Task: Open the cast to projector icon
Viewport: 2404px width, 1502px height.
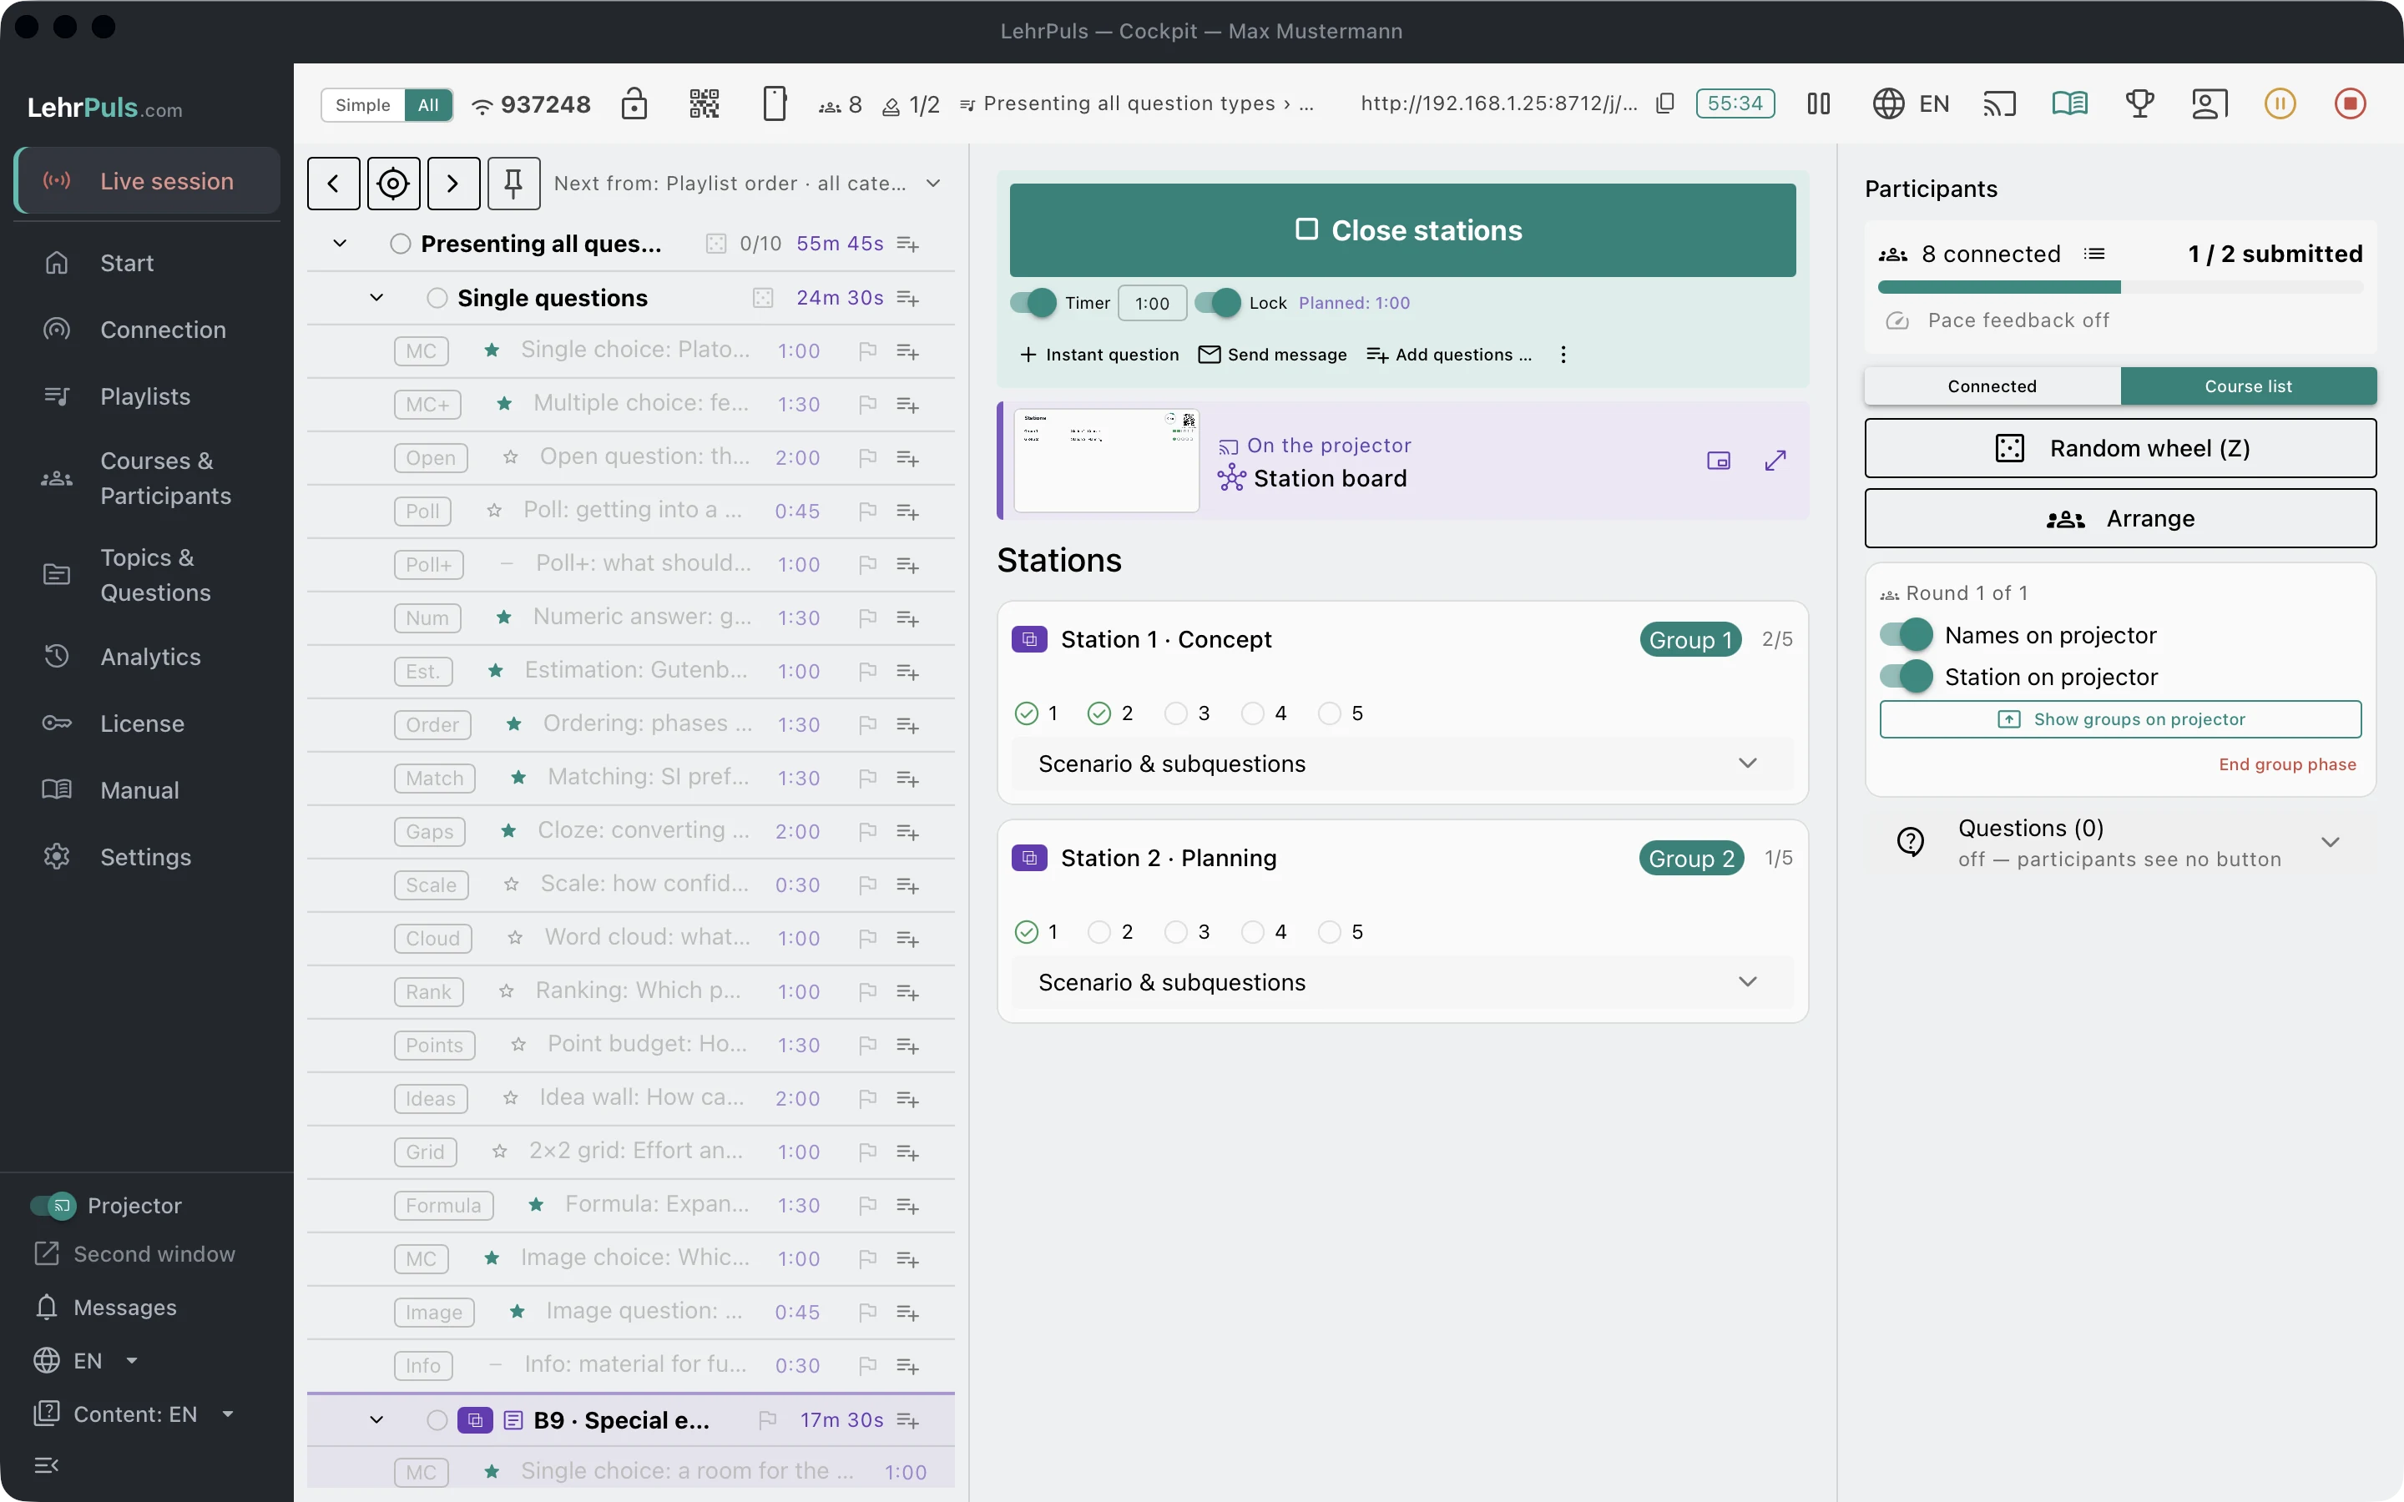Action: point(1998,103)
